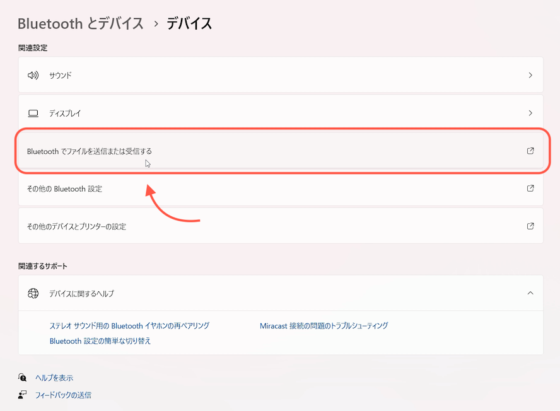560x411 pixels.
Task: Click the display laptop icon
Action: coord(33,113)
